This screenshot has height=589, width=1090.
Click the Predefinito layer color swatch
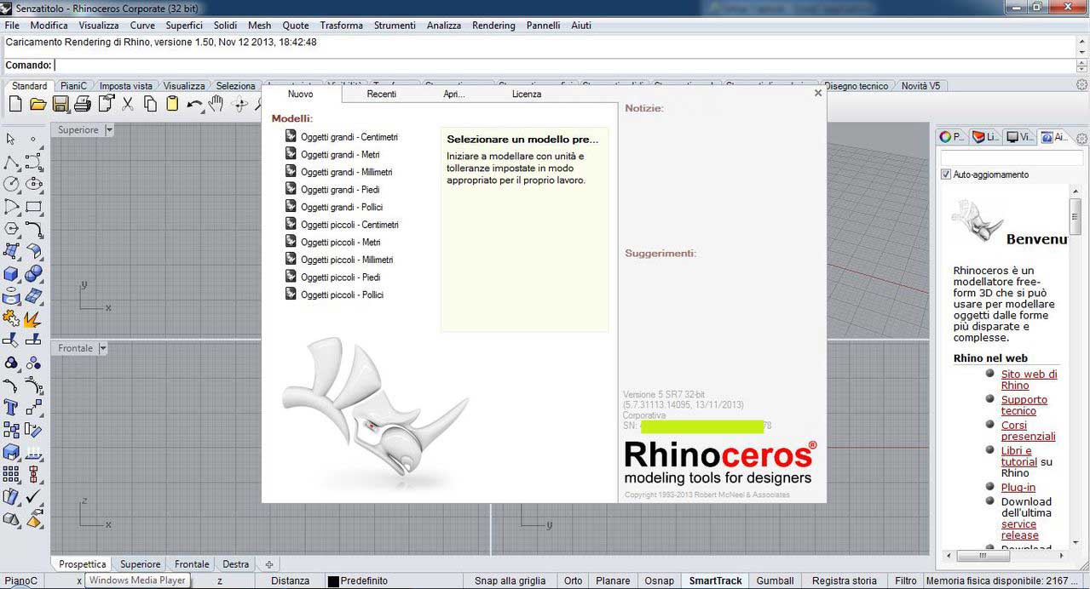[x=333, y=581]
